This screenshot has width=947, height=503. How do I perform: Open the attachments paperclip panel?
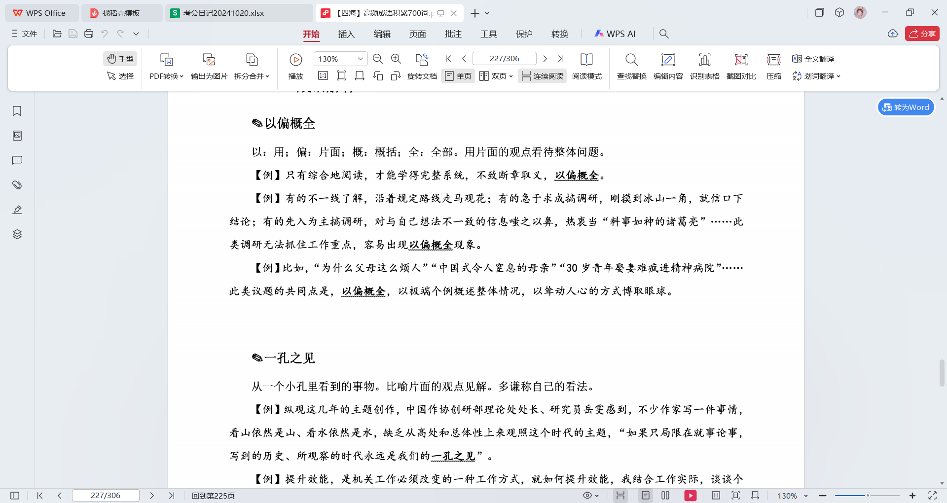(x=17, y=185)
